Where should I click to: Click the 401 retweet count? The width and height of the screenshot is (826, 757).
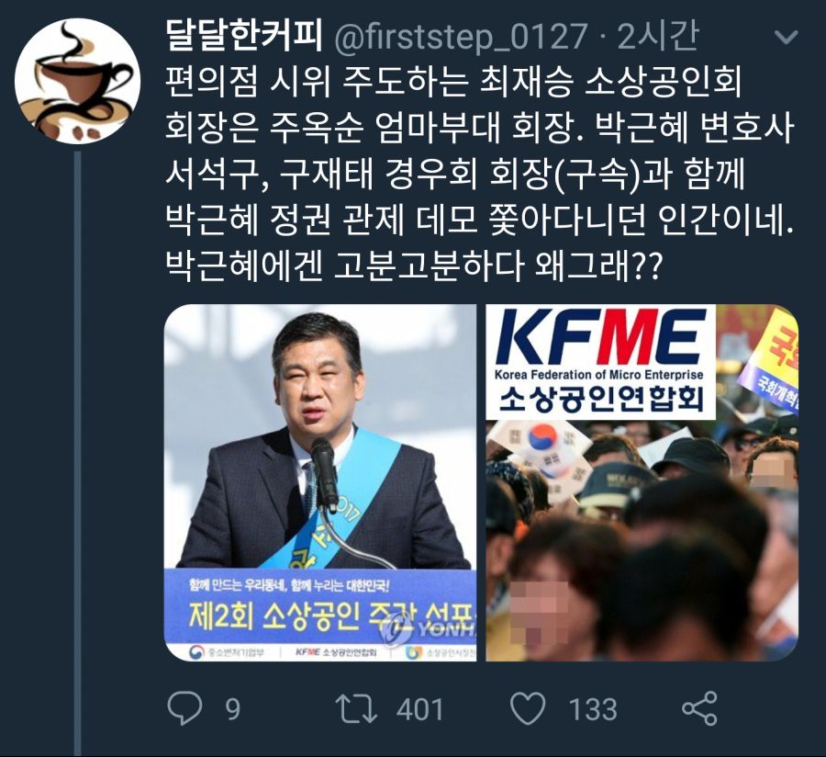pos(419,709)
